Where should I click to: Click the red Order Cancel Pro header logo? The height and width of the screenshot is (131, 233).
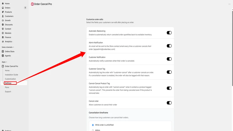tap(32, 4)
